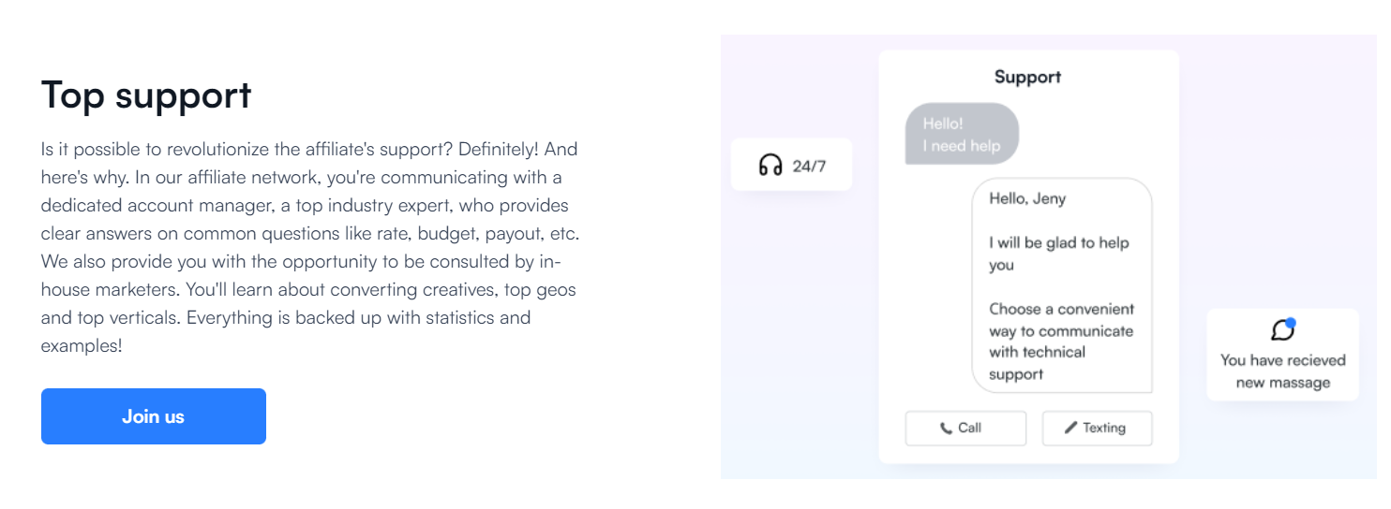Screen dimensions: 1391x509
Task: Click the phone handset icon in Call
Action: tap(946, 429)
